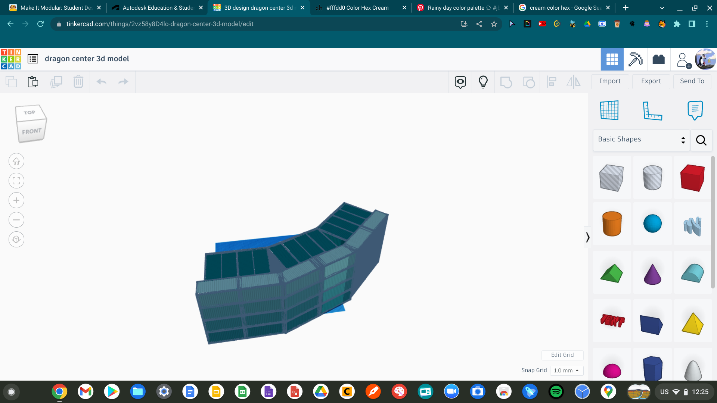Open the Import menu option
This screenshot has height=403, width=717.
pos(609,81)
